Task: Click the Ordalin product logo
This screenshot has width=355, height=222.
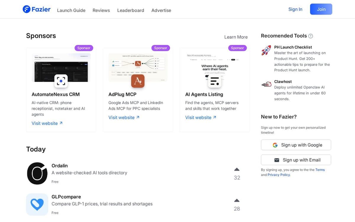Action: tap(37, 173)
